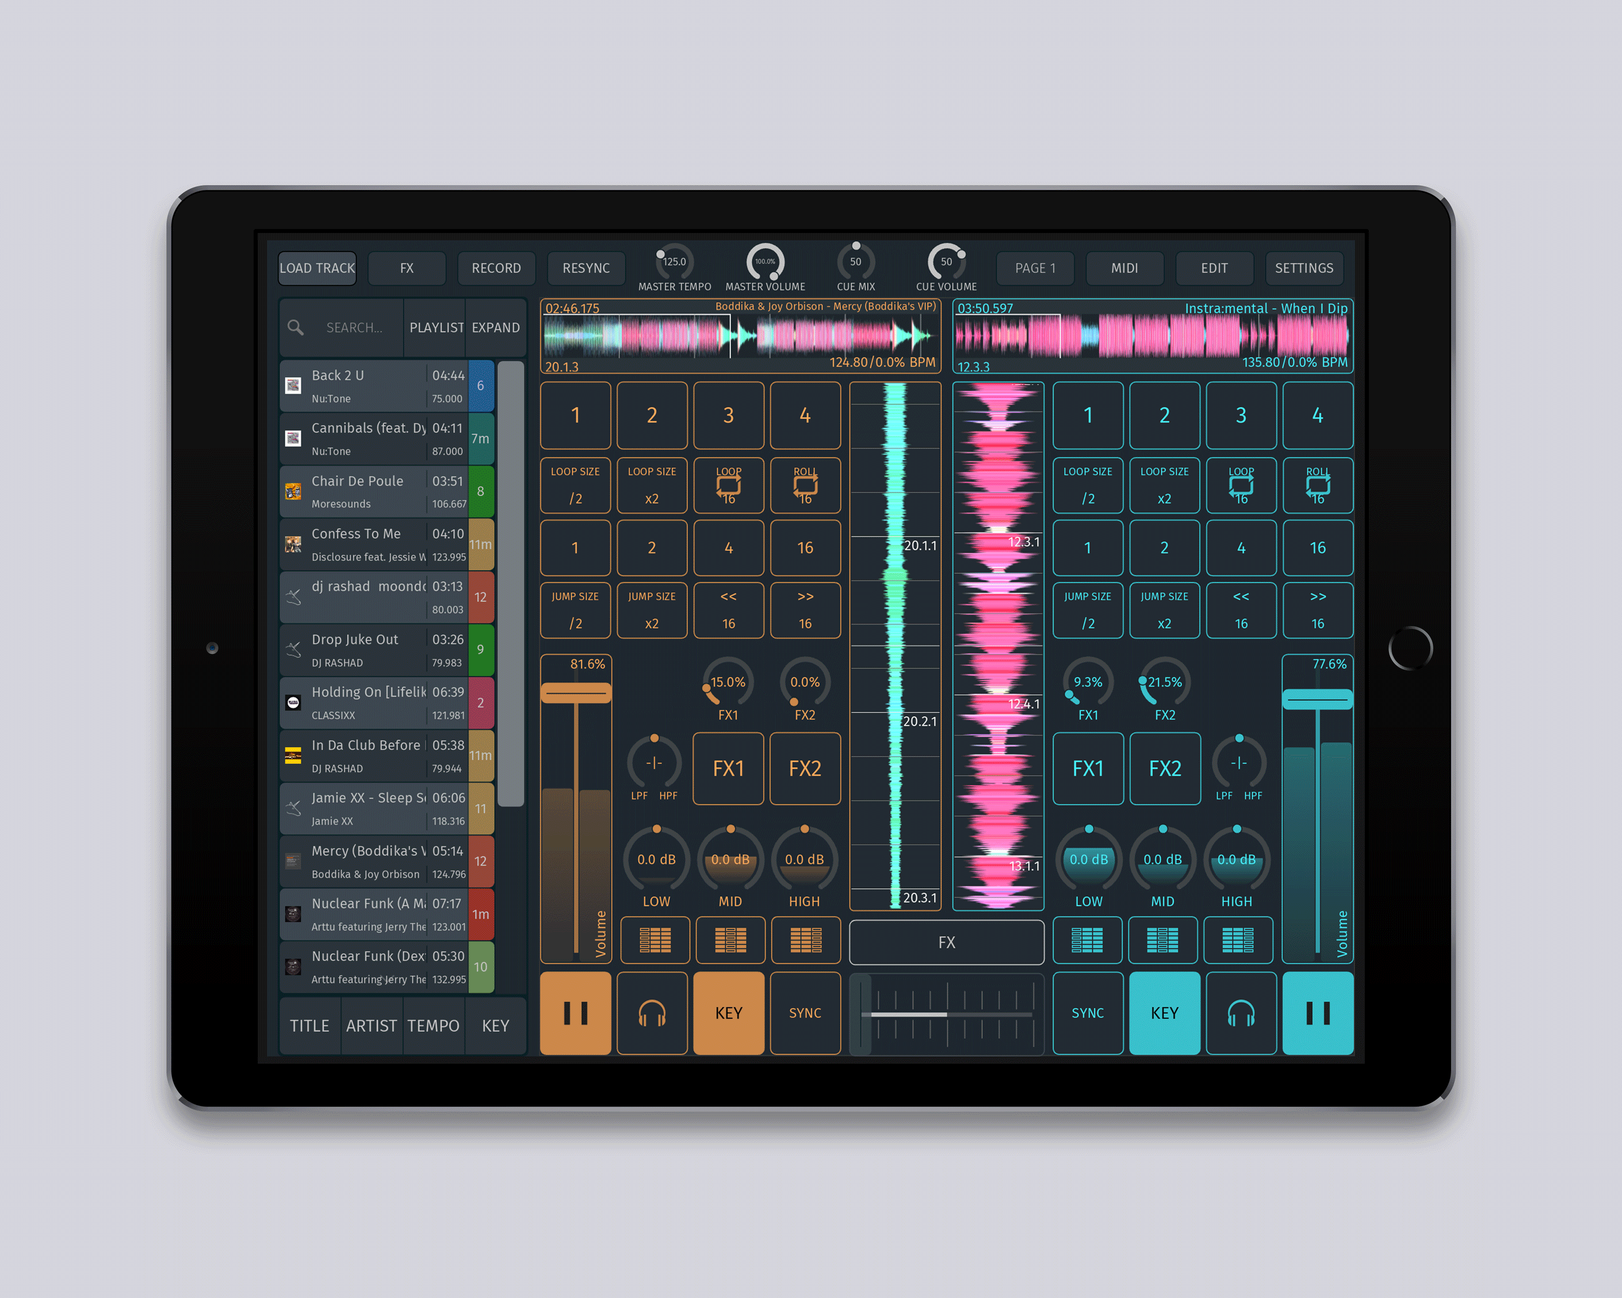The width and height of the screenshot is (1622, 1298).
Task: Enable right deck FX2 button
Action: coord(1165,768)
